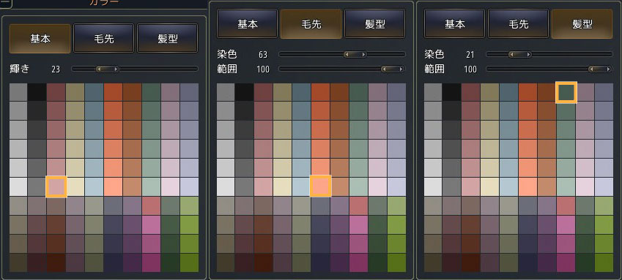Pick the lightest peach-orange swatch in left panel
Viewport: 622px width, 280px height.
click(x=113, y=186)
